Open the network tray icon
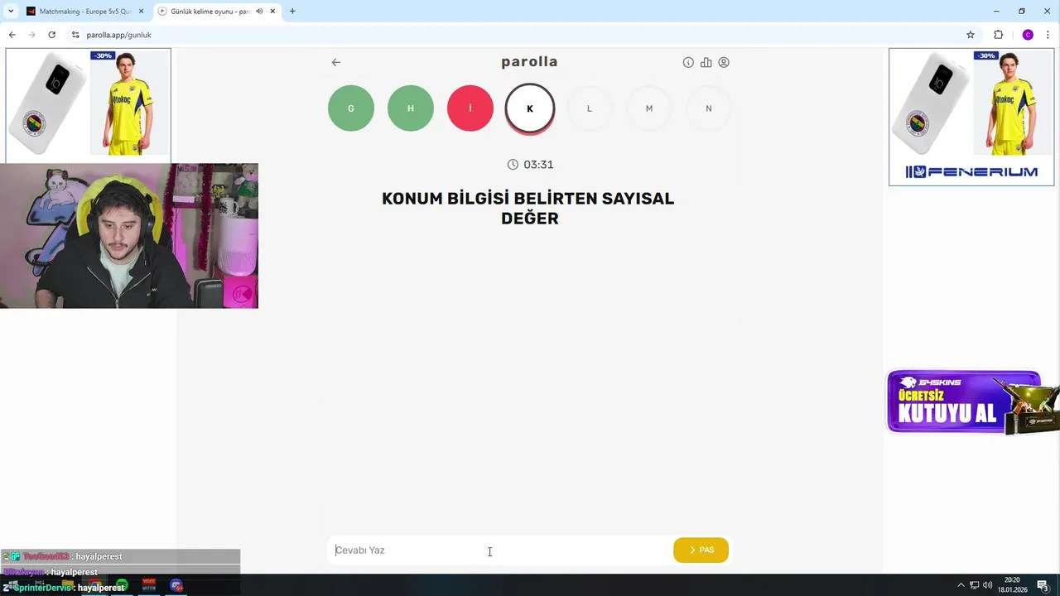This screenshot has width=1060, height=596. 975,585
